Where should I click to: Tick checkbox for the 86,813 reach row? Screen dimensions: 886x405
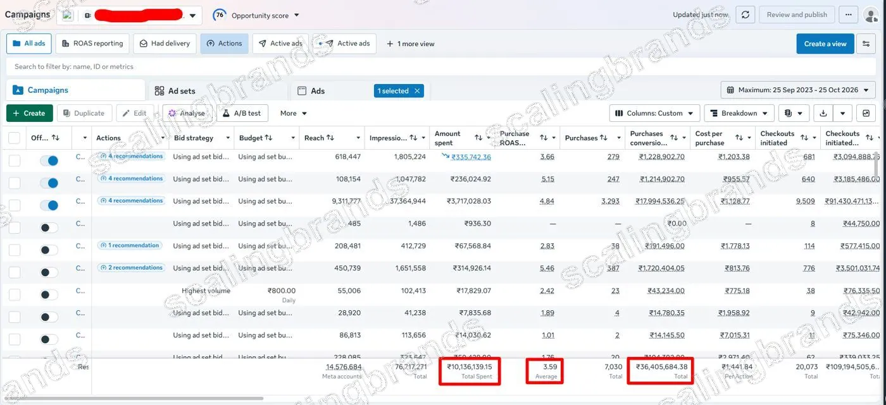pos(14,339)
